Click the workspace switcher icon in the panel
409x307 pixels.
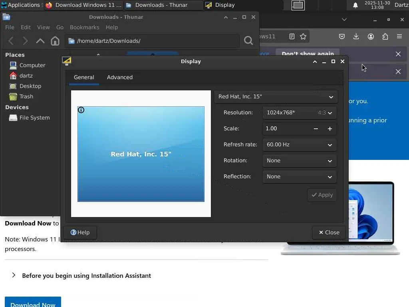coord(298,5)
